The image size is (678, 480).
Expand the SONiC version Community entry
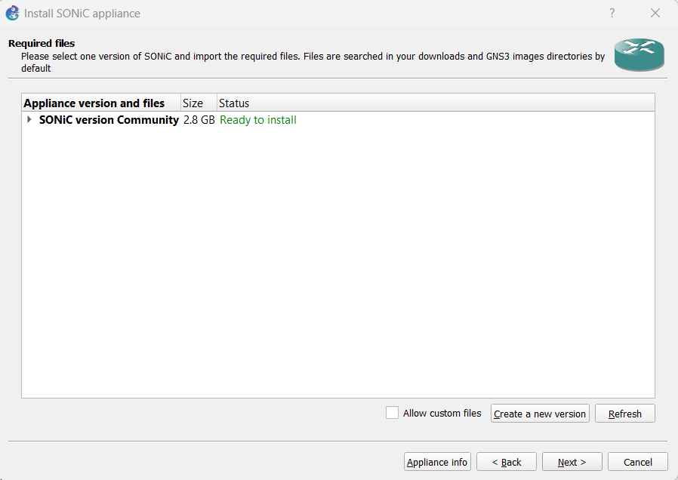(x=29, y=120)
